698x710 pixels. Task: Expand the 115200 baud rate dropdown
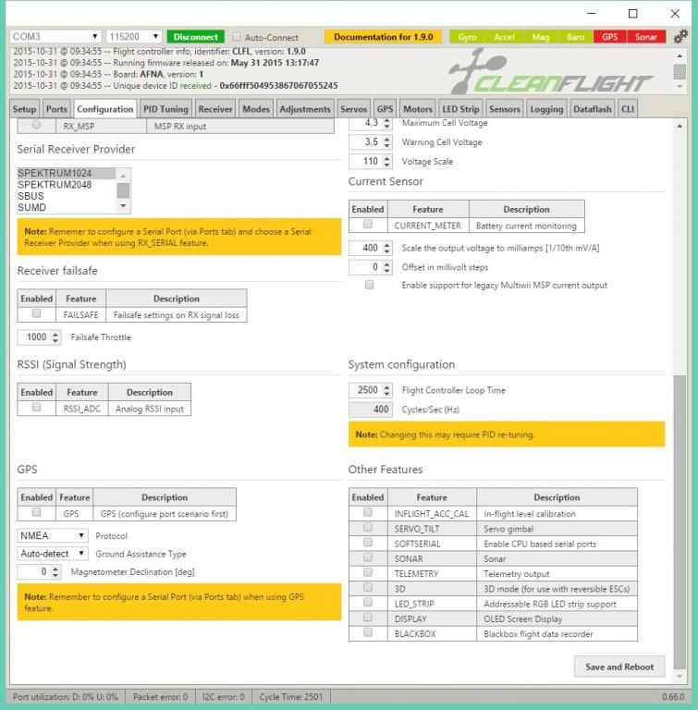point(134,37)
